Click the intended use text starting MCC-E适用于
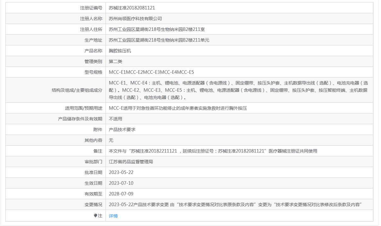The height and width of the screenshot is (226, 381). [x=178, y=108]
